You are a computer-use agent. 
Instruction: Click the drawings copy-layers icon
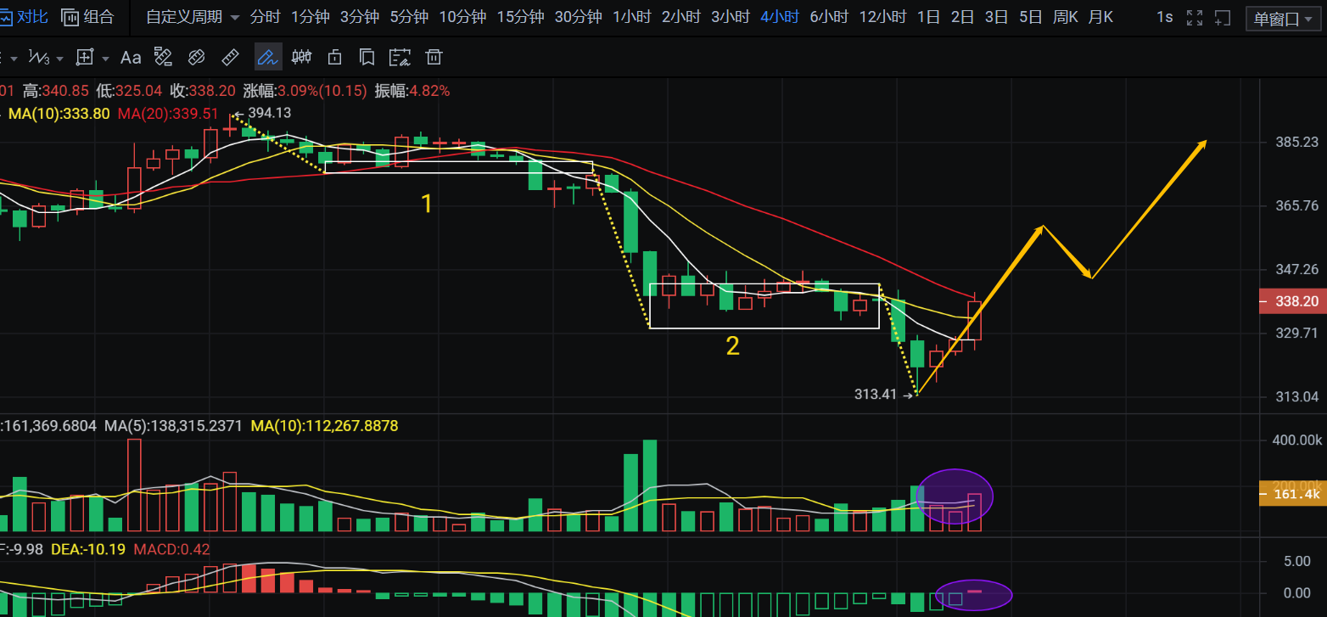[x=367, y=58]
